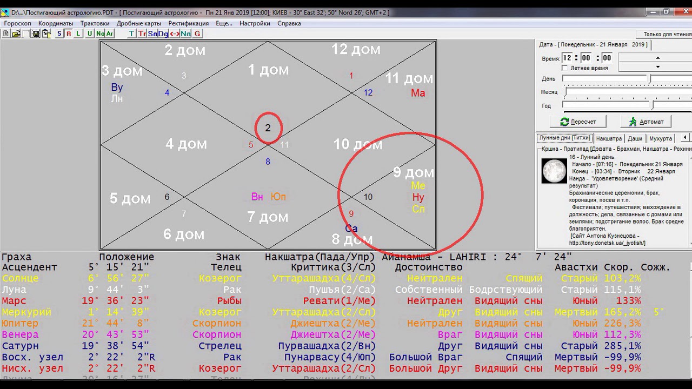The width and height of the screenshot is (692, 389).
Task: Open the Трактовки menu
Action: point(95,23)
